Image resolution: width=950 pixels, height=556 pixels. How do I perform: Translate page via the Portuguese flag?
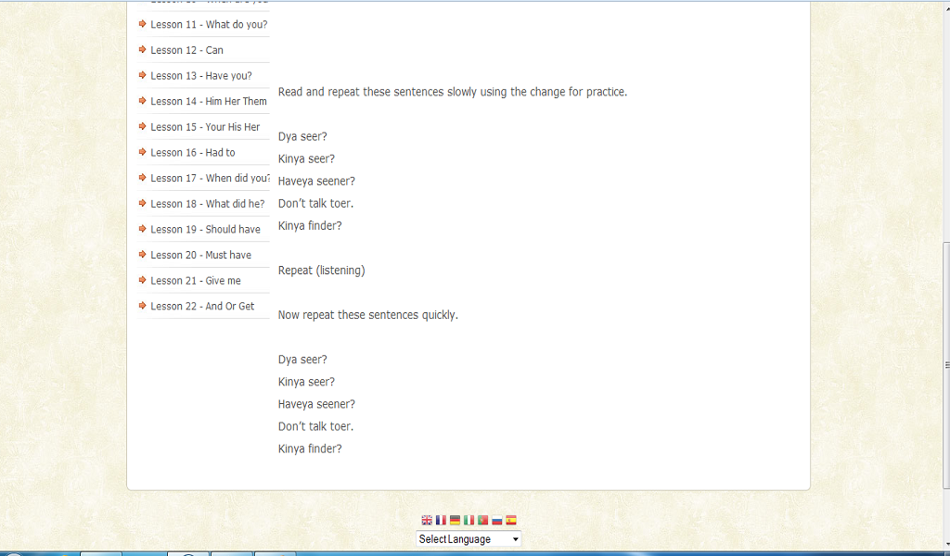[x=482, y=520]
